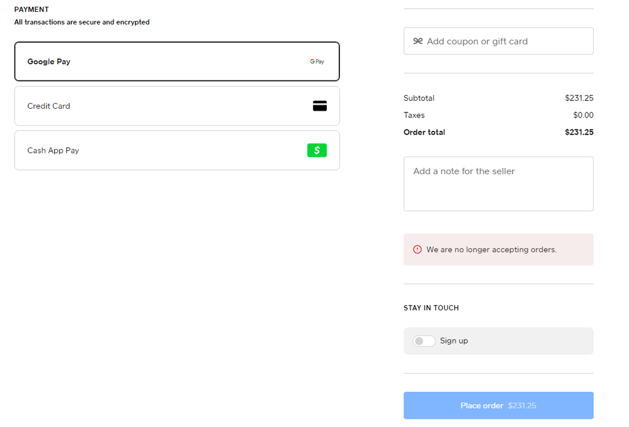Click the STAY IN TOUCH heading
629x427 pixels.
pos(431,308)
